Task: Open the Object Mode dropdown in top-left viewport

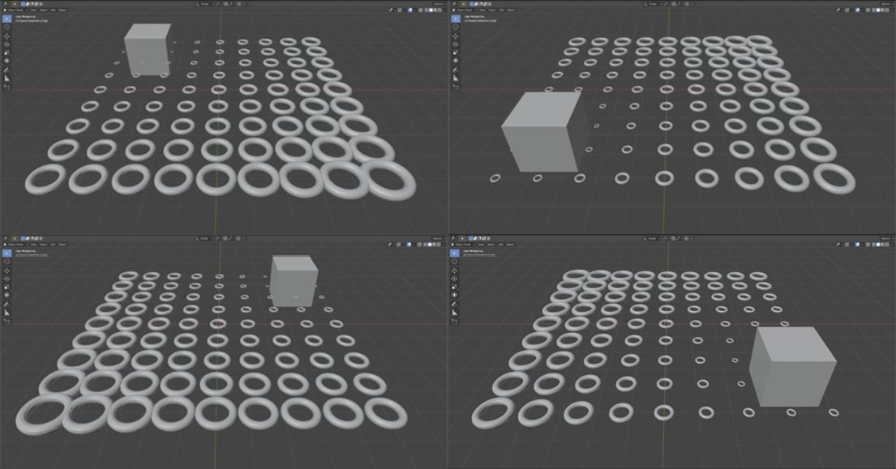Action: tap(15, 10)
